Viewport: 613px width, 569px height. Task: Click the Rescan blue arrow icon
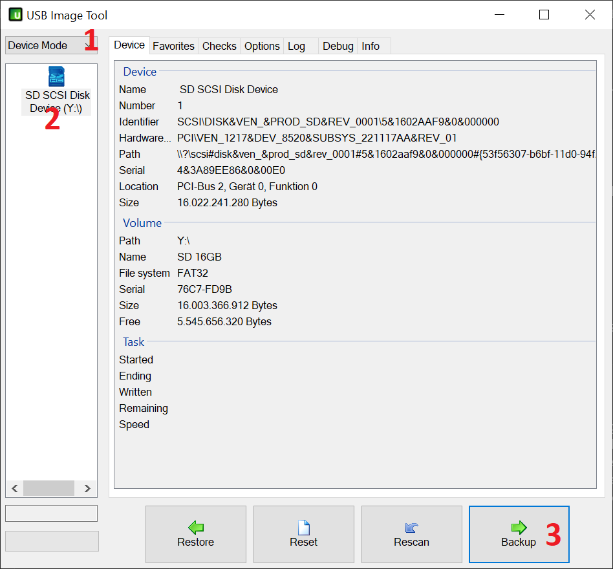[412, 528]
